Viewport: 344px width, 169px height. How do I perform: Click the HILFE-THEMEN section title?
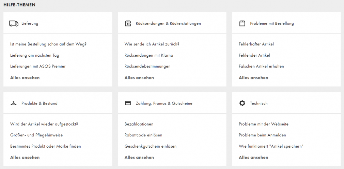coord(19,5)
